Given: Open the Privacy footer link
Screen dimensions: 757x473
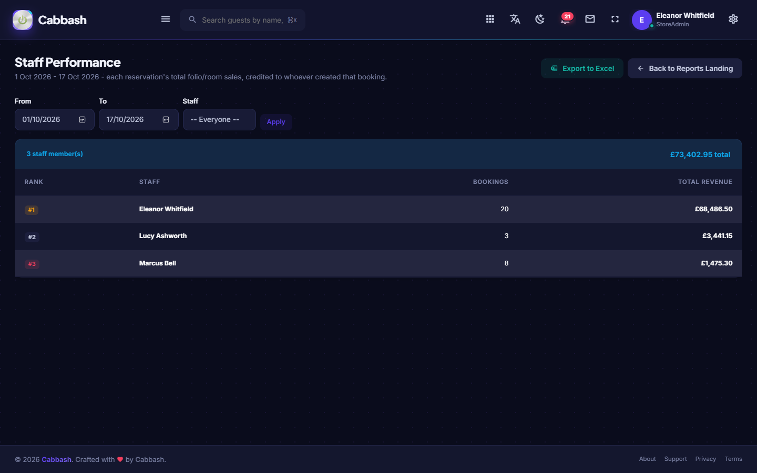Looking at the screenshot, I should (x=705, y=459).
